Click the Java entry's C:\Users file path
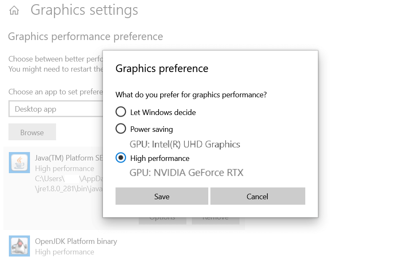 50,179
